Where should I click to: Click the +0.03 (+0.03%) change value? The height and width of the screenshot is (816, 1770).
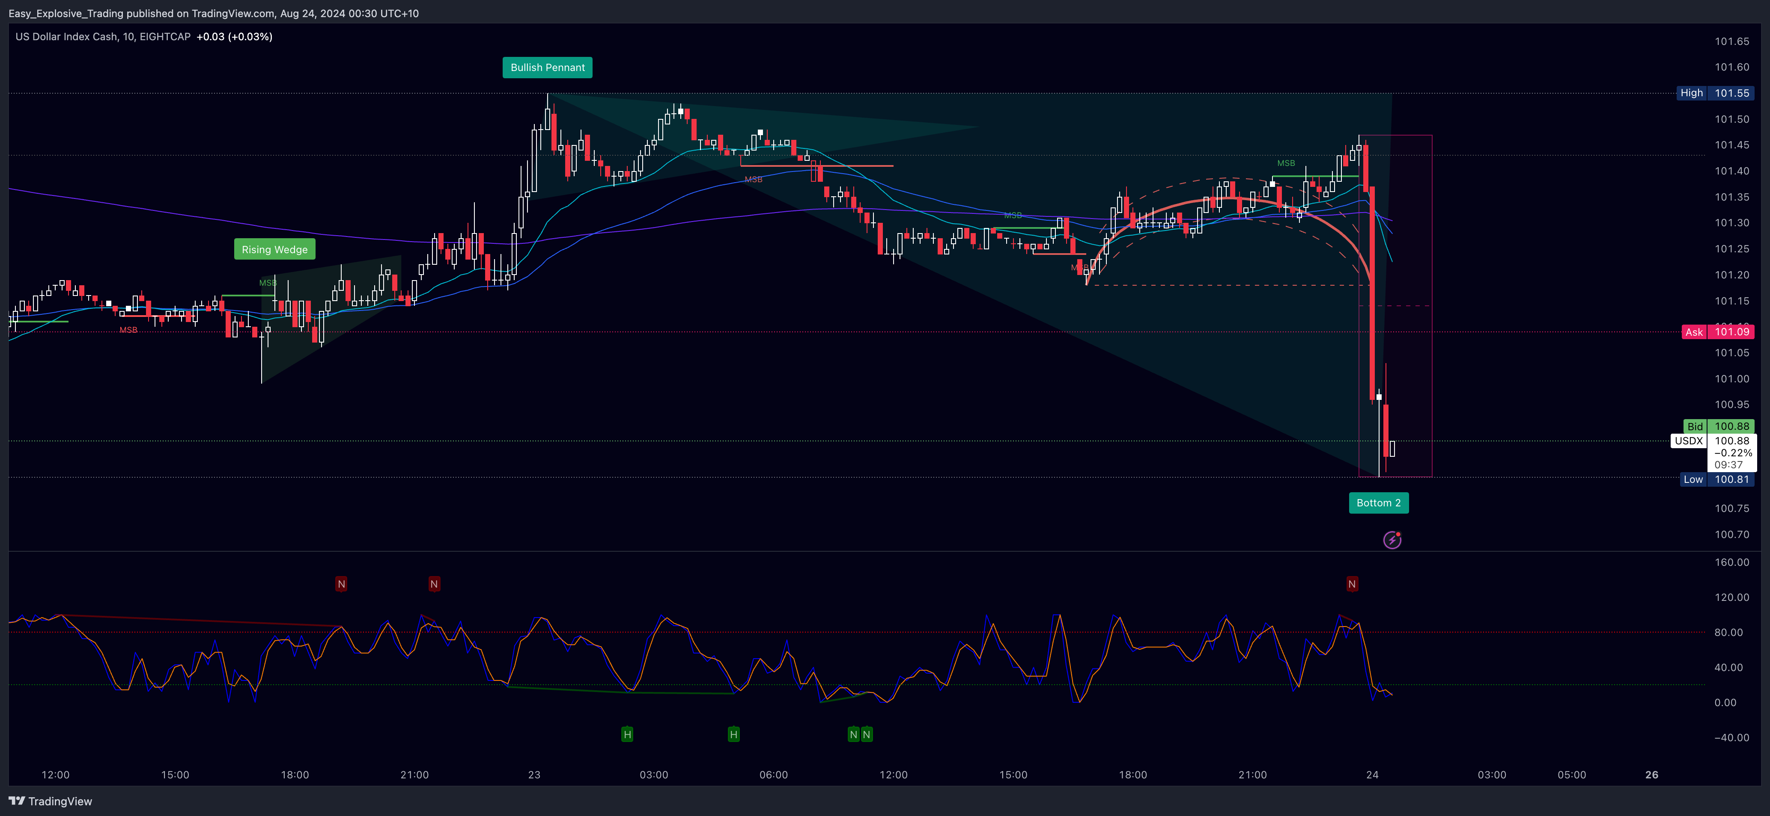tap(234, 36)
